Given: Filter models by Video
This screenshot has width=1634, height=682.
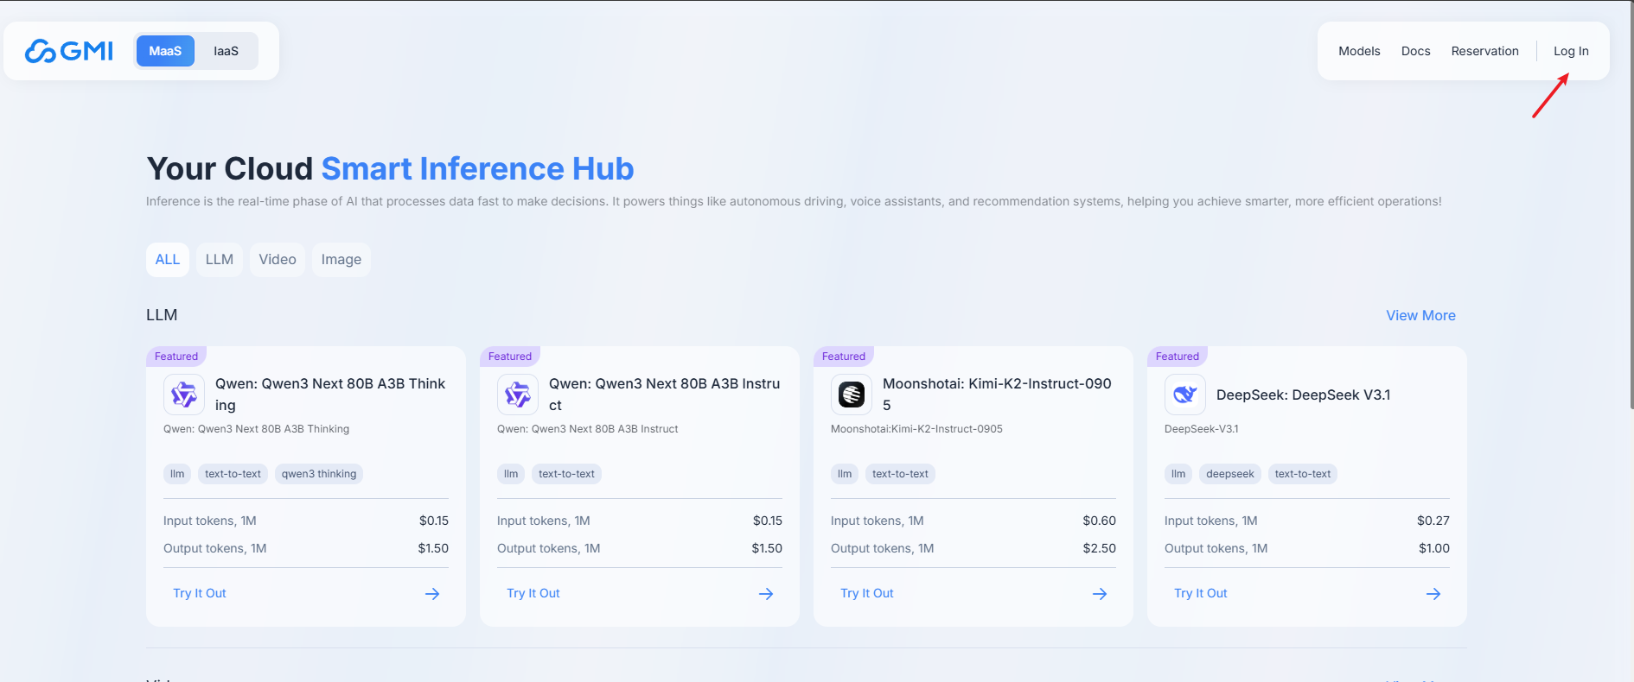Looking at the screenshot, I should tap(278, 260).
